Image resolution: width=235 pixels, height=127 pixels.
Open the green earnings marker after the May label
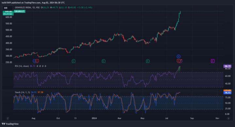pos(148,61)
